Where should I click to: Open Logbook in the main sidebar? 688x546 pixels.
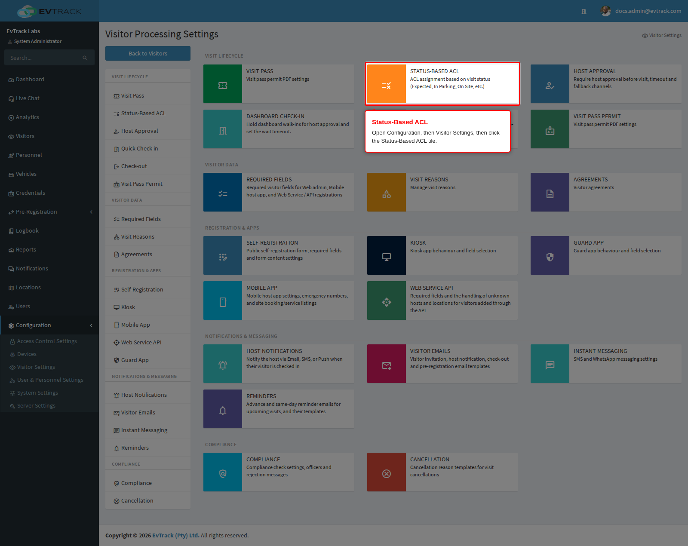(x=49, y=231)
